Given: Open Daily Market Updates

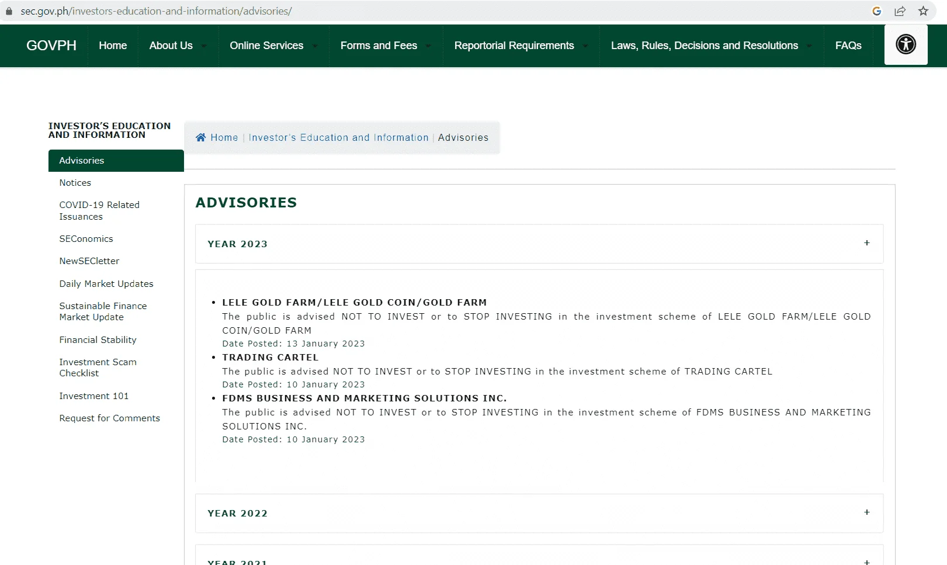Looking at the screenshot, I should click(x=106, y=284).
